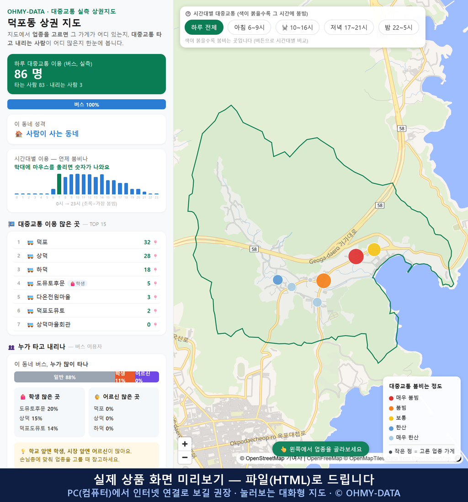Viewport: 468px width, 502px height.
Task: Select the 하루 전체 time filter
Action: point(204,27)
